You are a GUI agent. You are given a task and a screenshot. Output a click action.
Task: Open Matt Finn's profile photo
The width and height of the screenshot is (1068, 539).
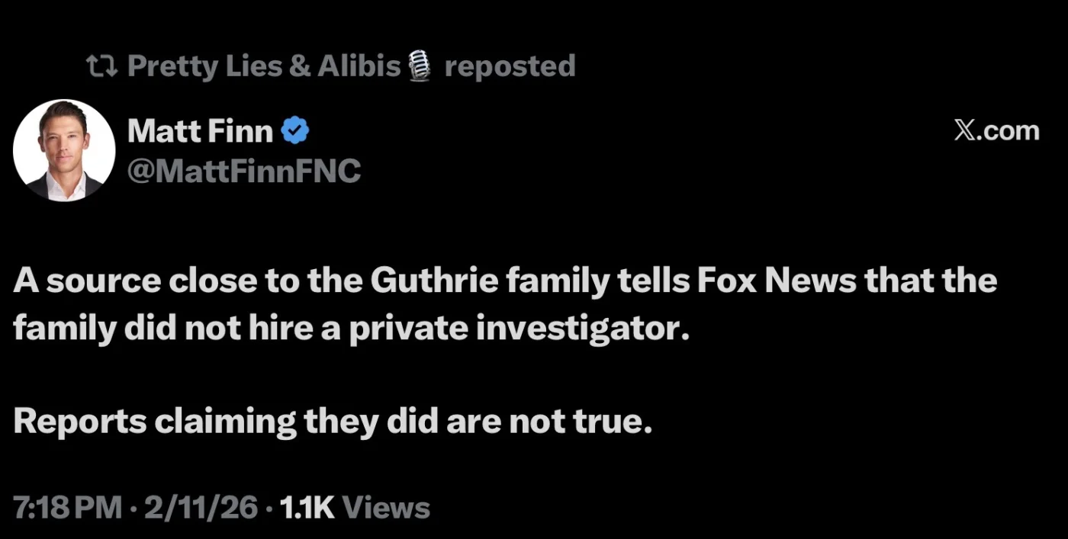[64, 150]
